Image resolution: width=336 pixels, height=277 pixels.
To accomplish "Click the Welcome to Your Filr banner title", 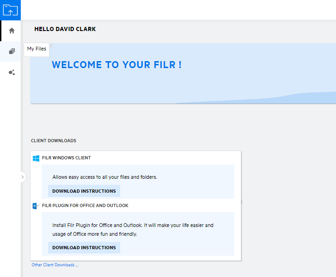I will [116, 65].
